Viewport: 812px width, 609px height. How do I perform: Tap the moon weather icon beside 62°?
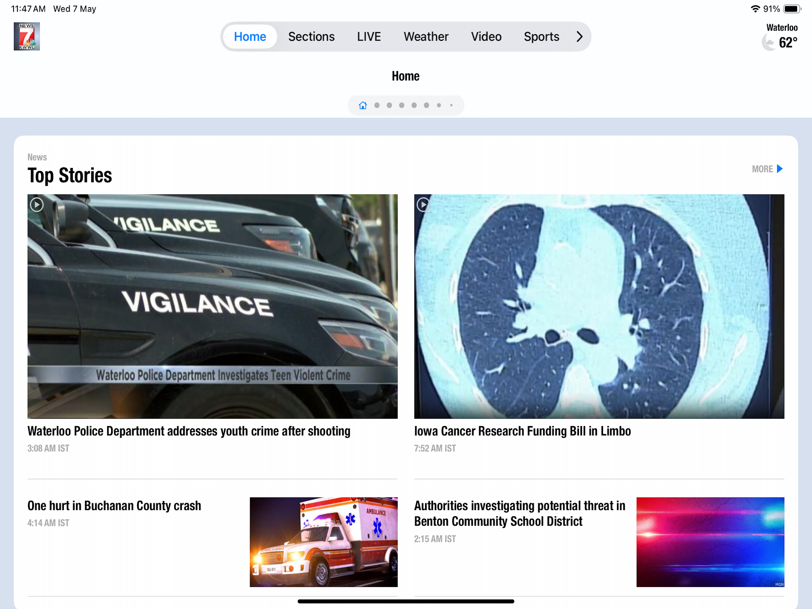point(768,43)
